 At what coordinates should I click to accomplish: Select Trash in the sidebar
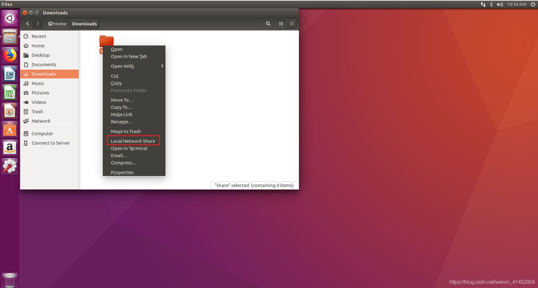(x=37, y=112)
